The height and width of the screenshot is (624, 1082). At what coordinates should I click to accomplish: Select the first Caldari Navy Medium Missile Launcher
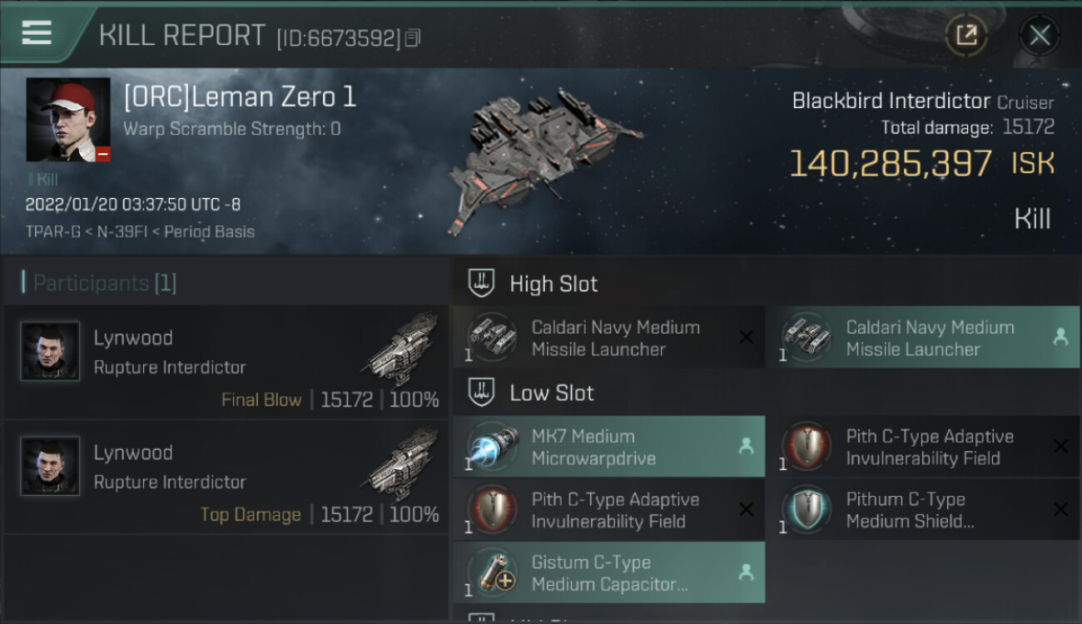[x=608, y=338]
